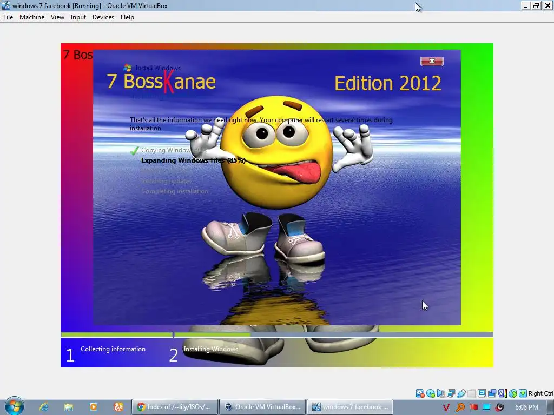Open Windows Explorer from taskbar
554x415 pixels.
[x=68, y=407]
